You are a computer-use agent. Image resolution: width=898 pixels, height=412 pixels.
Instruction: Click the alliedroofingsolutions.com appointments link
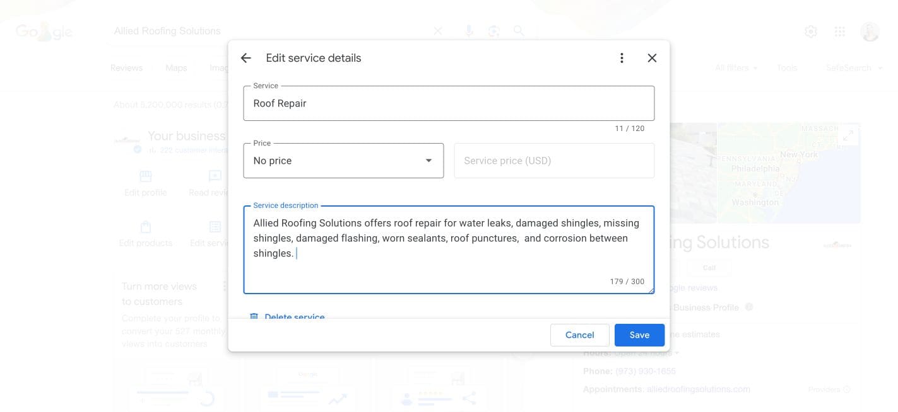point(699,389)
